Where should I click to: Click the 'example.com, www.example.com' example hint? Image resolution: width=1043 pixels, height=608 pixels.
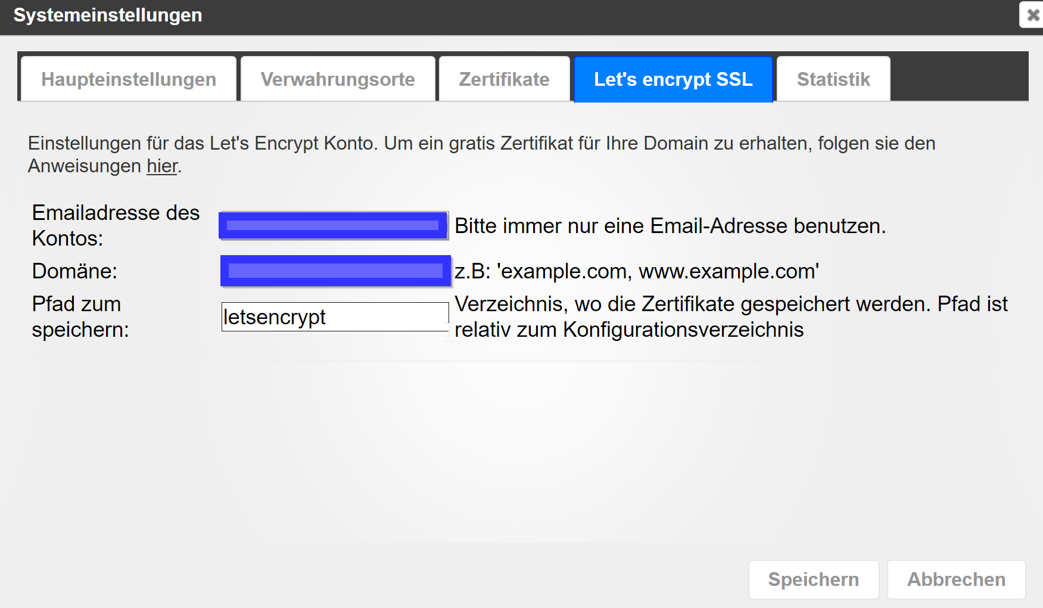pos(637,271)
